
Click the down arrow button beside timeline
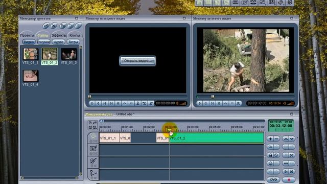point(292,139)
